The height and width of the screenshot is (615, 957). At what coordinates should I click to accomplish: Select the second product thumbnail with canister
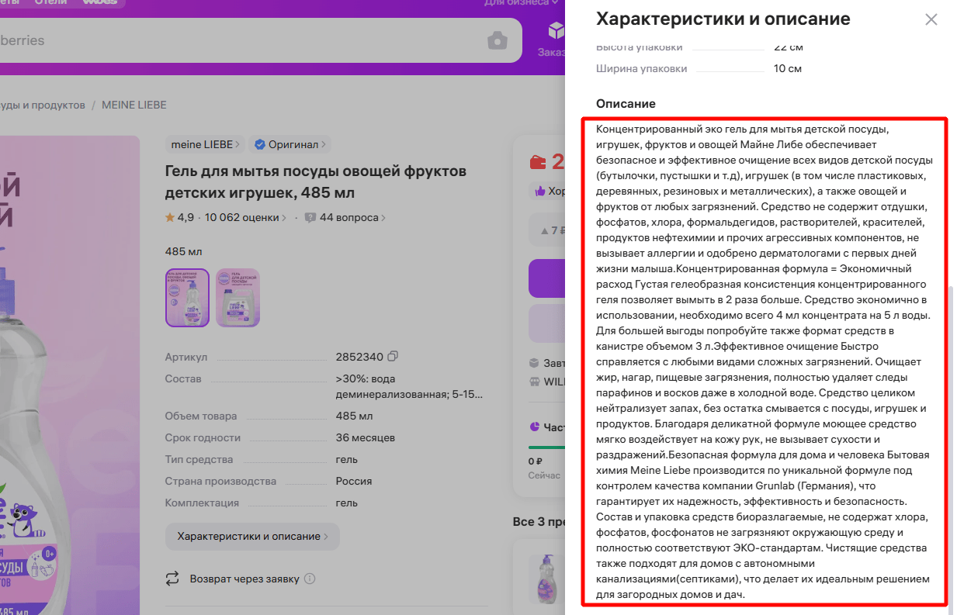click(x=238, y=298)
